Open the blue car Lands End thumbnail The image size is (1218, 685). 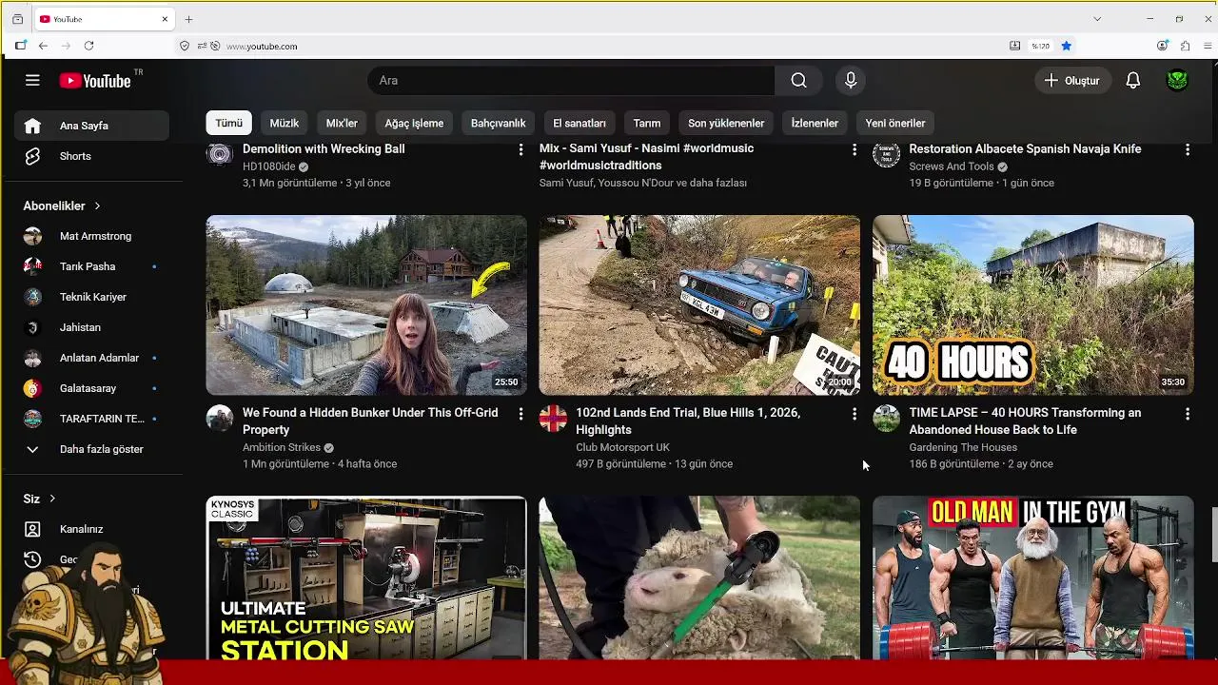pyautogui.click(x=699, y=304)
